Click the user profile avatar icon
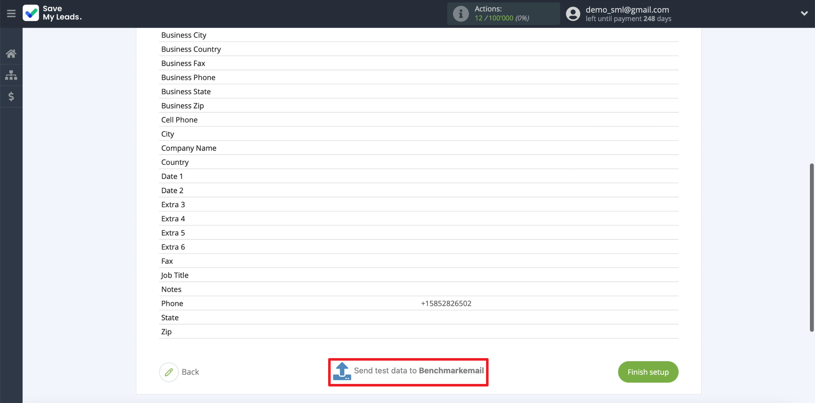The height and width of the screenshot is (403, 815). pos(573,14)
